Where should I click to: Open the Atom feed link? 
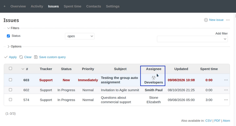(x=226, y=120)
